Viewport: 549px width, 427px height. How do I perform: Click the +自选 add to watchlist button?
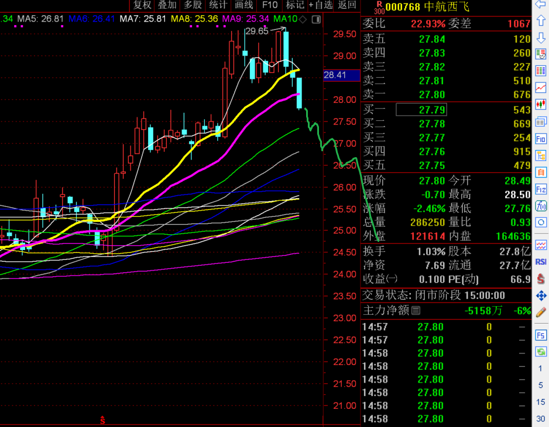coord(321,5)
